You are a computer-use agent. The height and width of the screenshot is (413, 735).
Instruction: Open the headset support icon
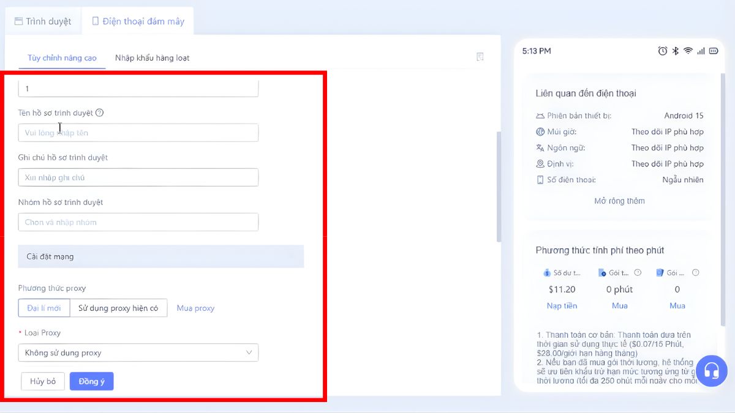(x=711, y=371)
